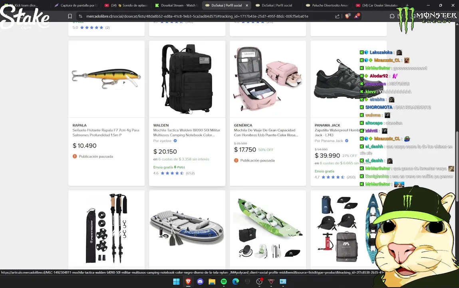Viewport: 459px width, 288px height.
Task: Click the black Walden tactical backpack image
Action: pyautogui.click(x=187, y=78)
